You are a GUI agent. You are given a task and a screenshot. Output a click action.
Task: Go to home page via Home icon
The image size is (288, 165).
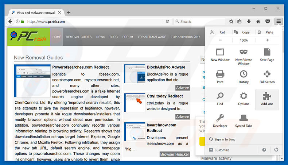(x=258, y=22)
